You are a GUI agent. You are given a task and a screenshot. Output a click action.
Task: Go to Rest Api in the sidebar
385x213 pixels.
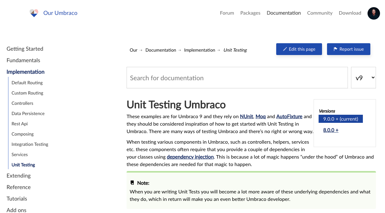[x=20, y=124]
